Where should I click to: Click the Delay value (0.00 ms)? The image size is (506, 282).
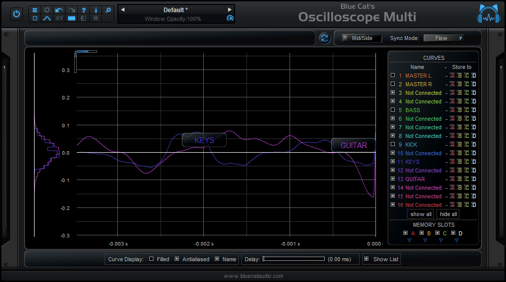339,259
